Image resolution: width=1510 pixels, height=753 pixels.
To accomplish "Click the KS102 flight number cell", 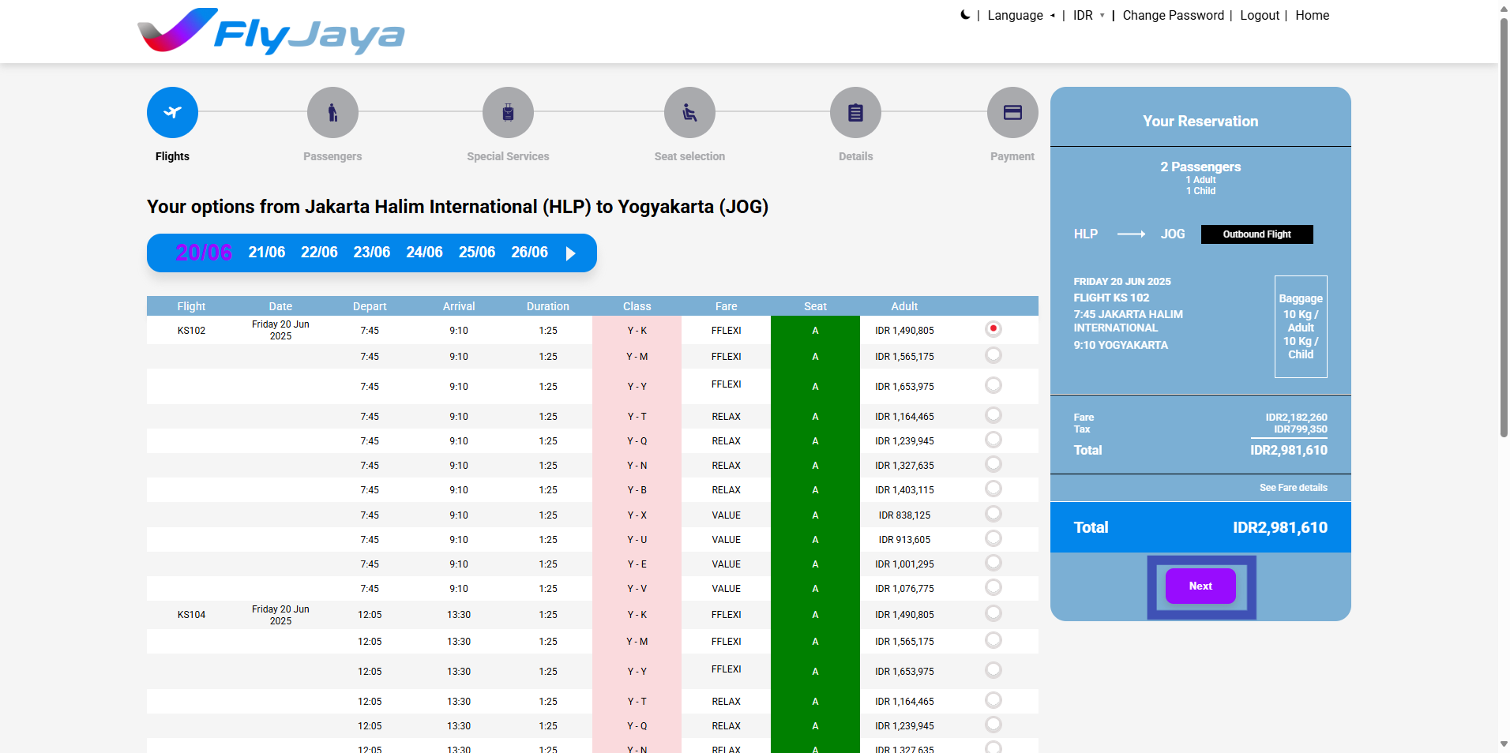I will (191, 331).
